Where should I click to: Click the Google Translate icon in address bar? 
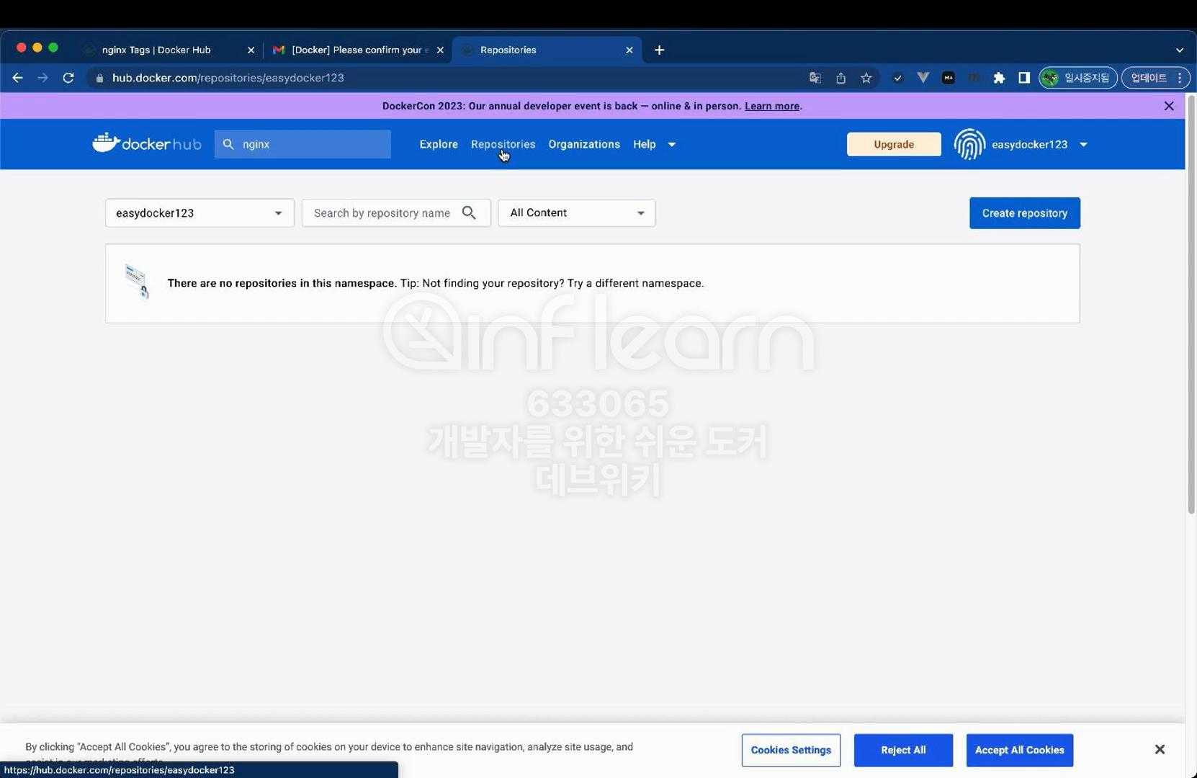(815, 78)
